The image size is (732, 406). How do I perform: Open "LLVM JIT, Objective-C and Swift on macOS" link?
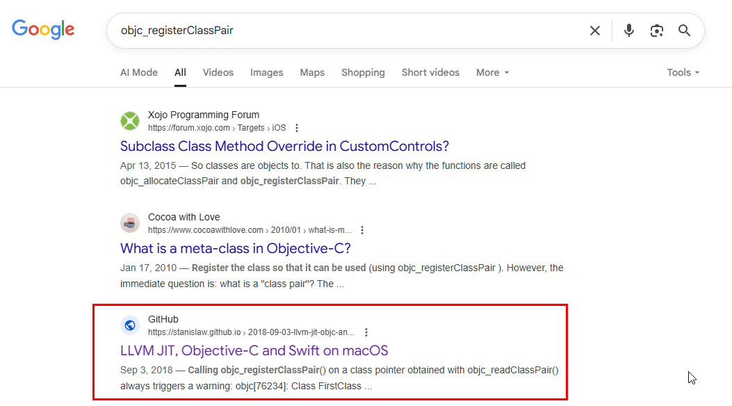click(x=254, y=350)
